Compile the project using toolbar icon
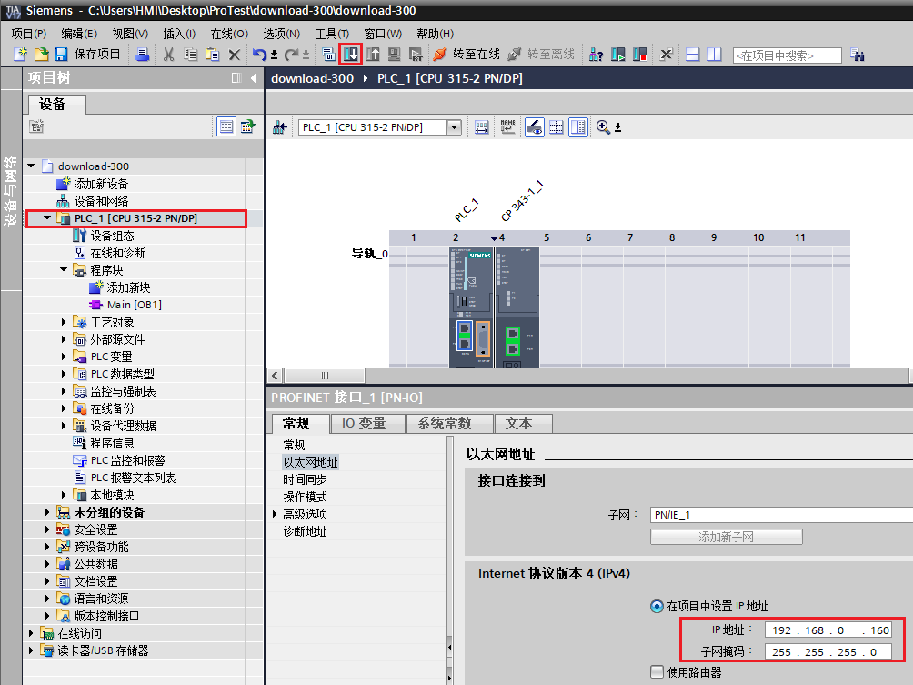913x685 pixels. point(328,55)
